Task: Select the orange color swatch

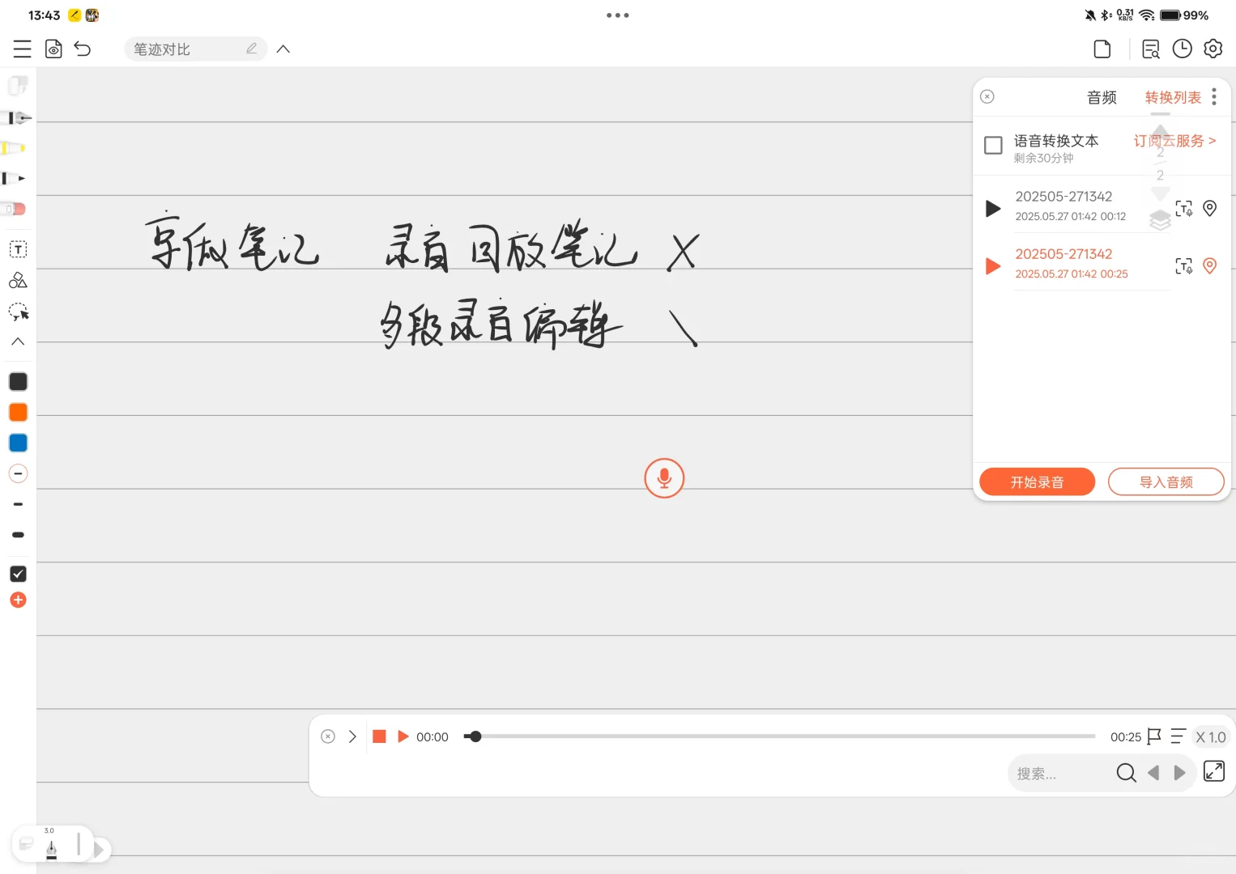Action: coord(18,412)
